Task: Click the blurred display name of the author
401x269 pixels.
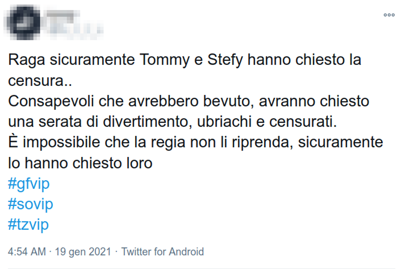Action: point(62,15)
